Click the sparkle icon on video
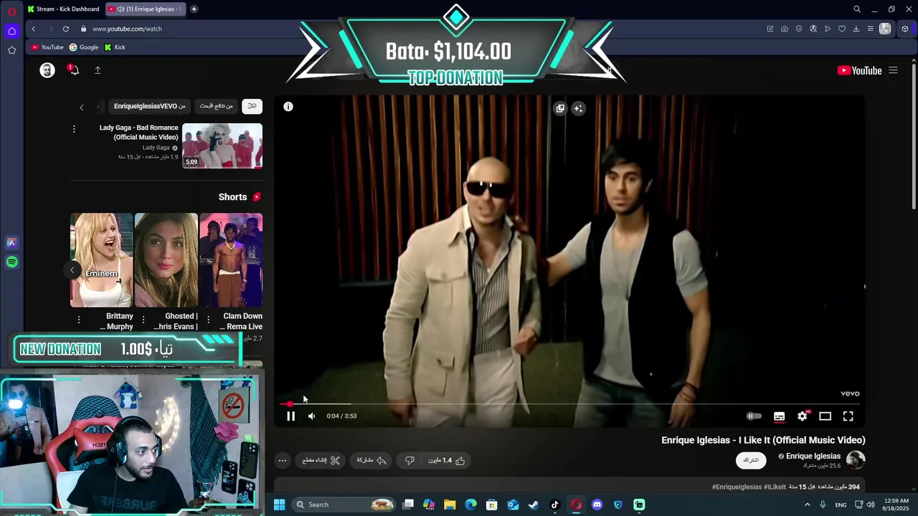The height and width of the screenshot is (516, 918). (578, 108)
